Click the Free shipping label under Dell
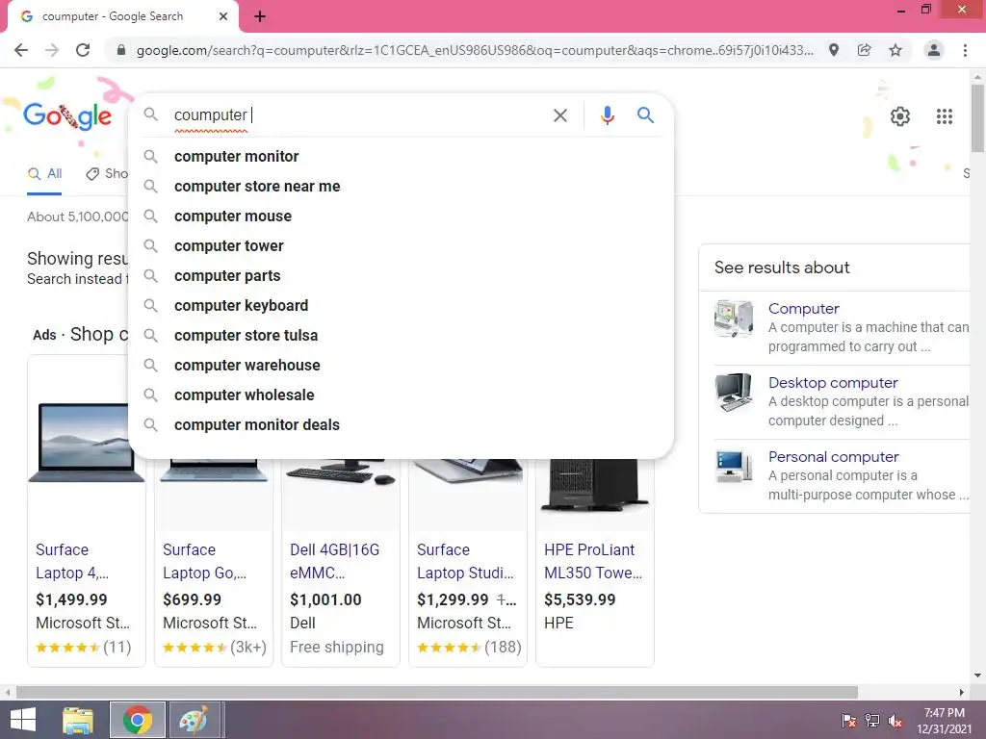Screen dimensions: 986x739 [336, 648]
